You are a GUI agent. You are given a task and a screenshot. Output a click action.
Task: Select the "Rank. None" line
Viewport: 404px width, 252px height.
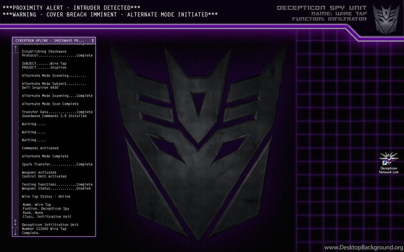[x=33, y=213]
